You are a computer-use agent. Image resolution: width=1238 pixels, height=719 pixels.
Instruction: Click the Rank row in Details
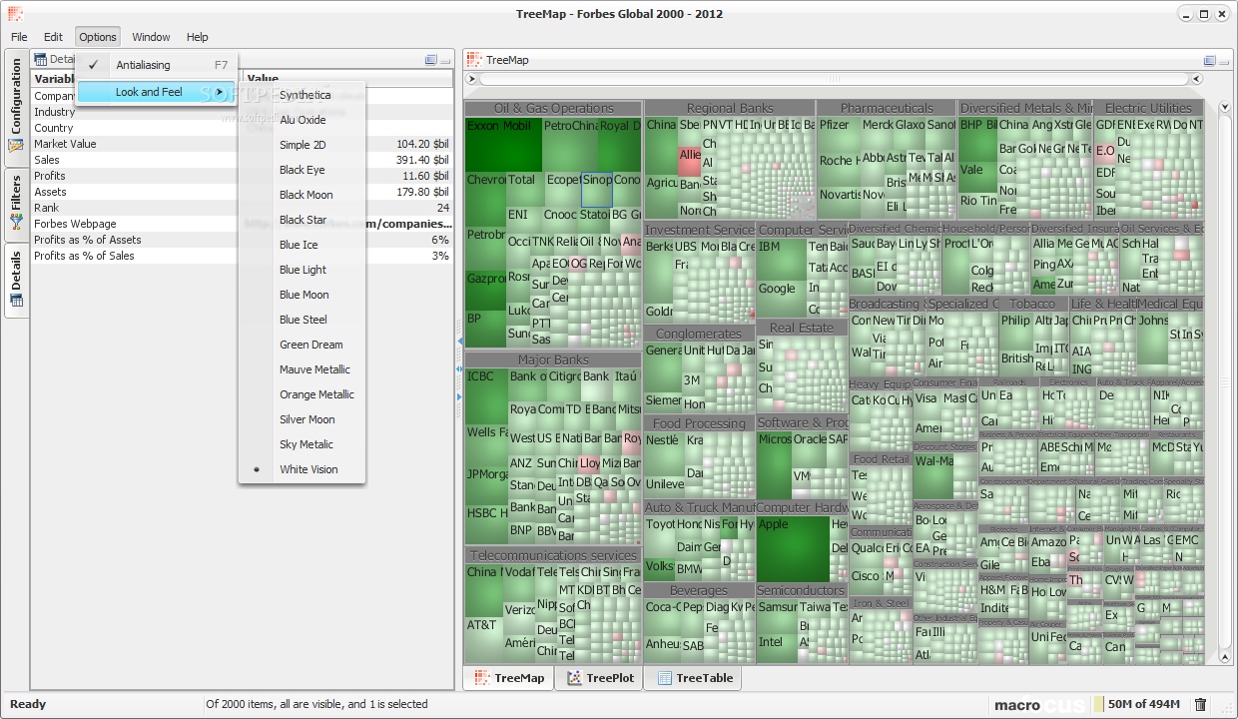coord(242,208)
